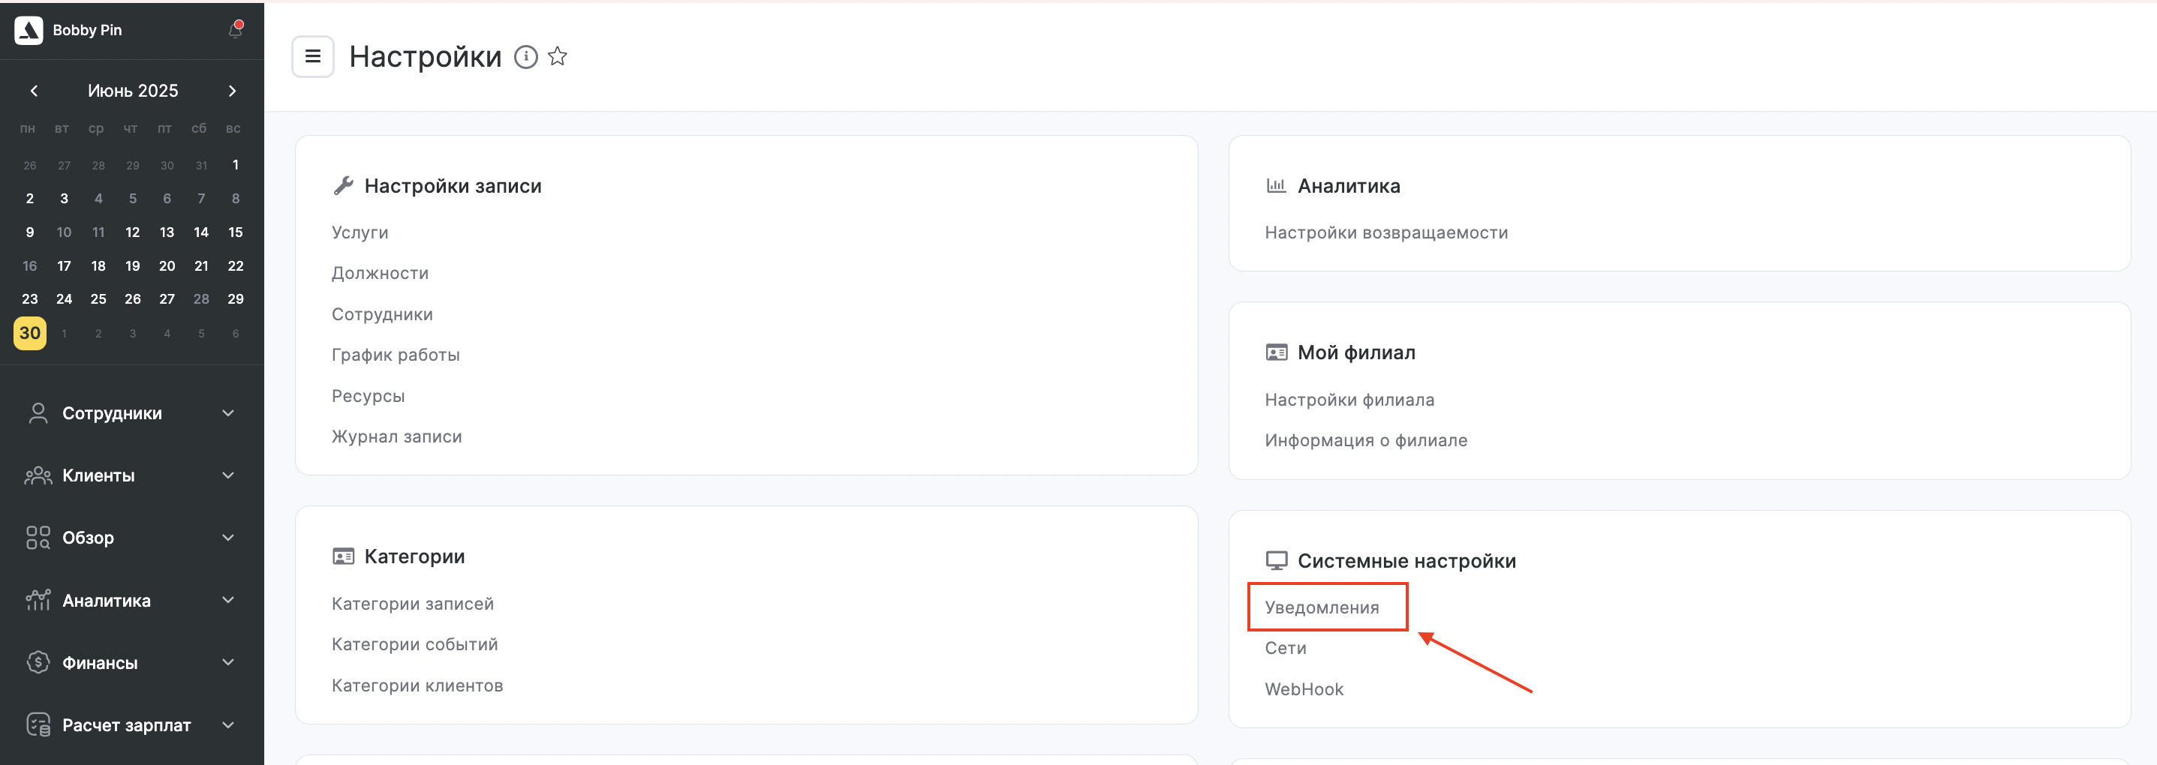Click the Bobby Pin logo icon
Viewport: 2157px width, 765px height.
[x=29, y=30]
